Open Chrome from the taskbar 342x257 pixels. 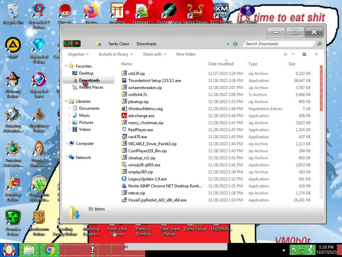[x=49, y=250]
